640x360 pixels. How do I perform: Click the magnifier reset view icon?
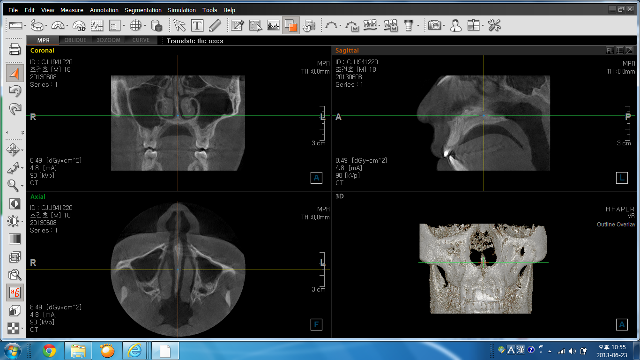click(15, 275)
